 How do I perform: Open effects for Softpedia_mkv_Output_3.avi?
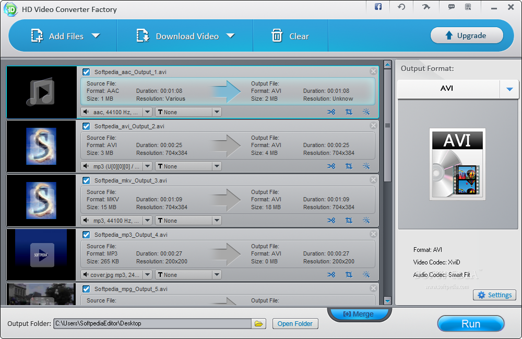(366, 220)
